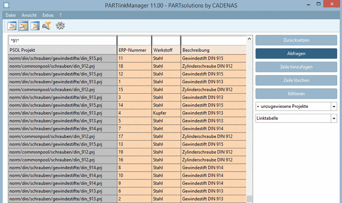Select the din_913.prj path in the ERP 2 row

click(x=62, y=199)
